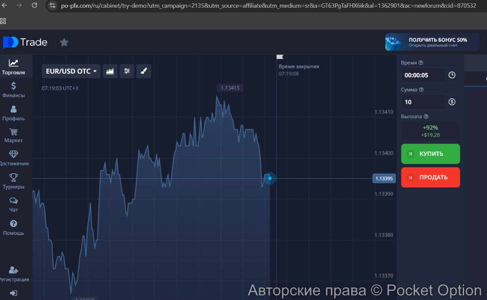Click help icon next to Выплата label

426,117
